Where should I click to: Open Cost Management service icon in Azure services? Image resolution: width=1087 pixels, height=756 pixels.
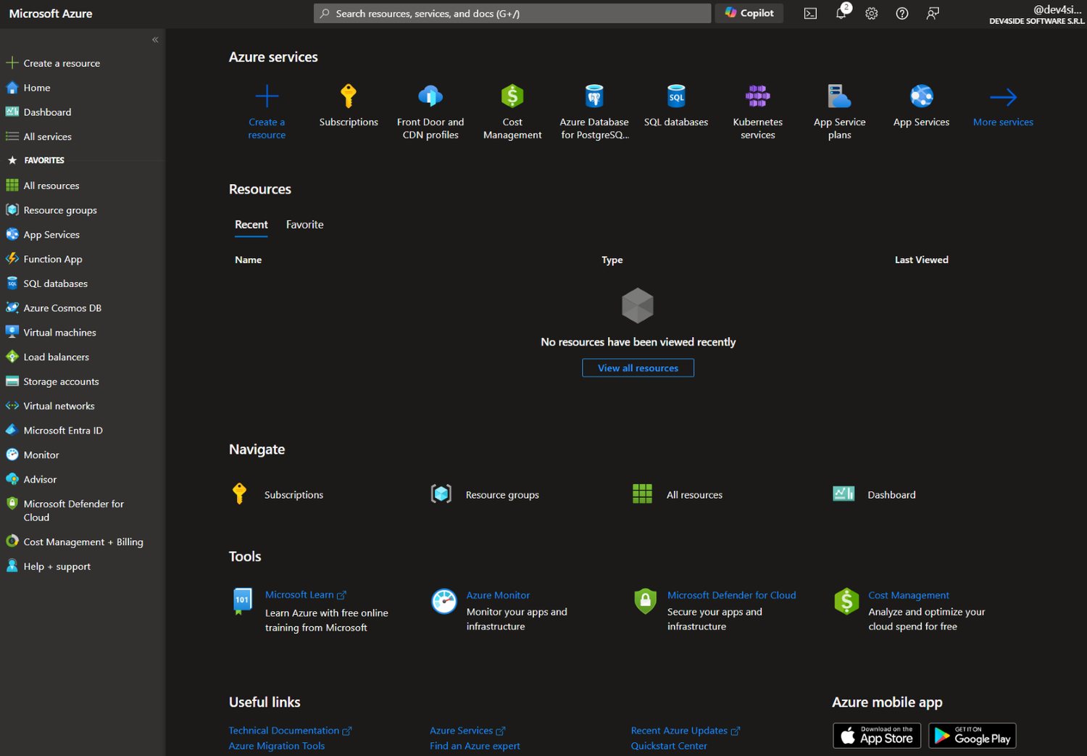point(512,96)
